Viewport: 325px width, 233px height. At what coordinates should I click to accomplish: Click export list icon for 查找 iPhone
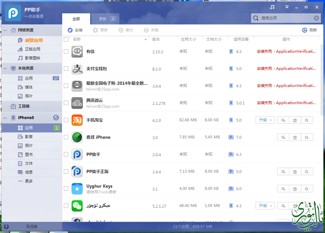(283, 137)
